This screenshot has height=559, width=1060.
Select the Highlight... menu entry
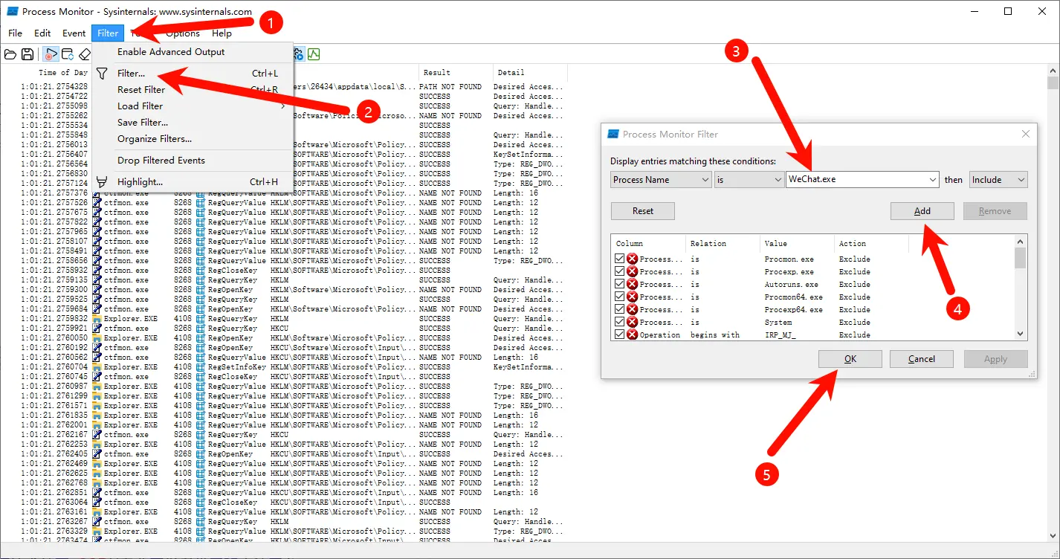[x=140, y=182]
